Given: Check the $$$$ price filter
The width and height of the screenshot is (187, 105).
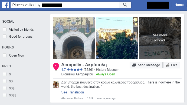Looking at the screenshot, I should tap(5, 95).
